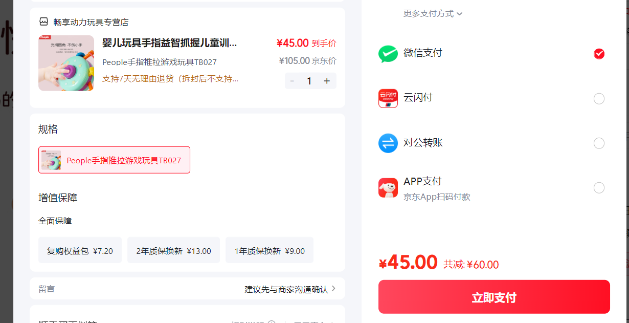The image size is (629, 323).
Task: Click the JD APP支付 red mascot icon
Action: point(388,188)
